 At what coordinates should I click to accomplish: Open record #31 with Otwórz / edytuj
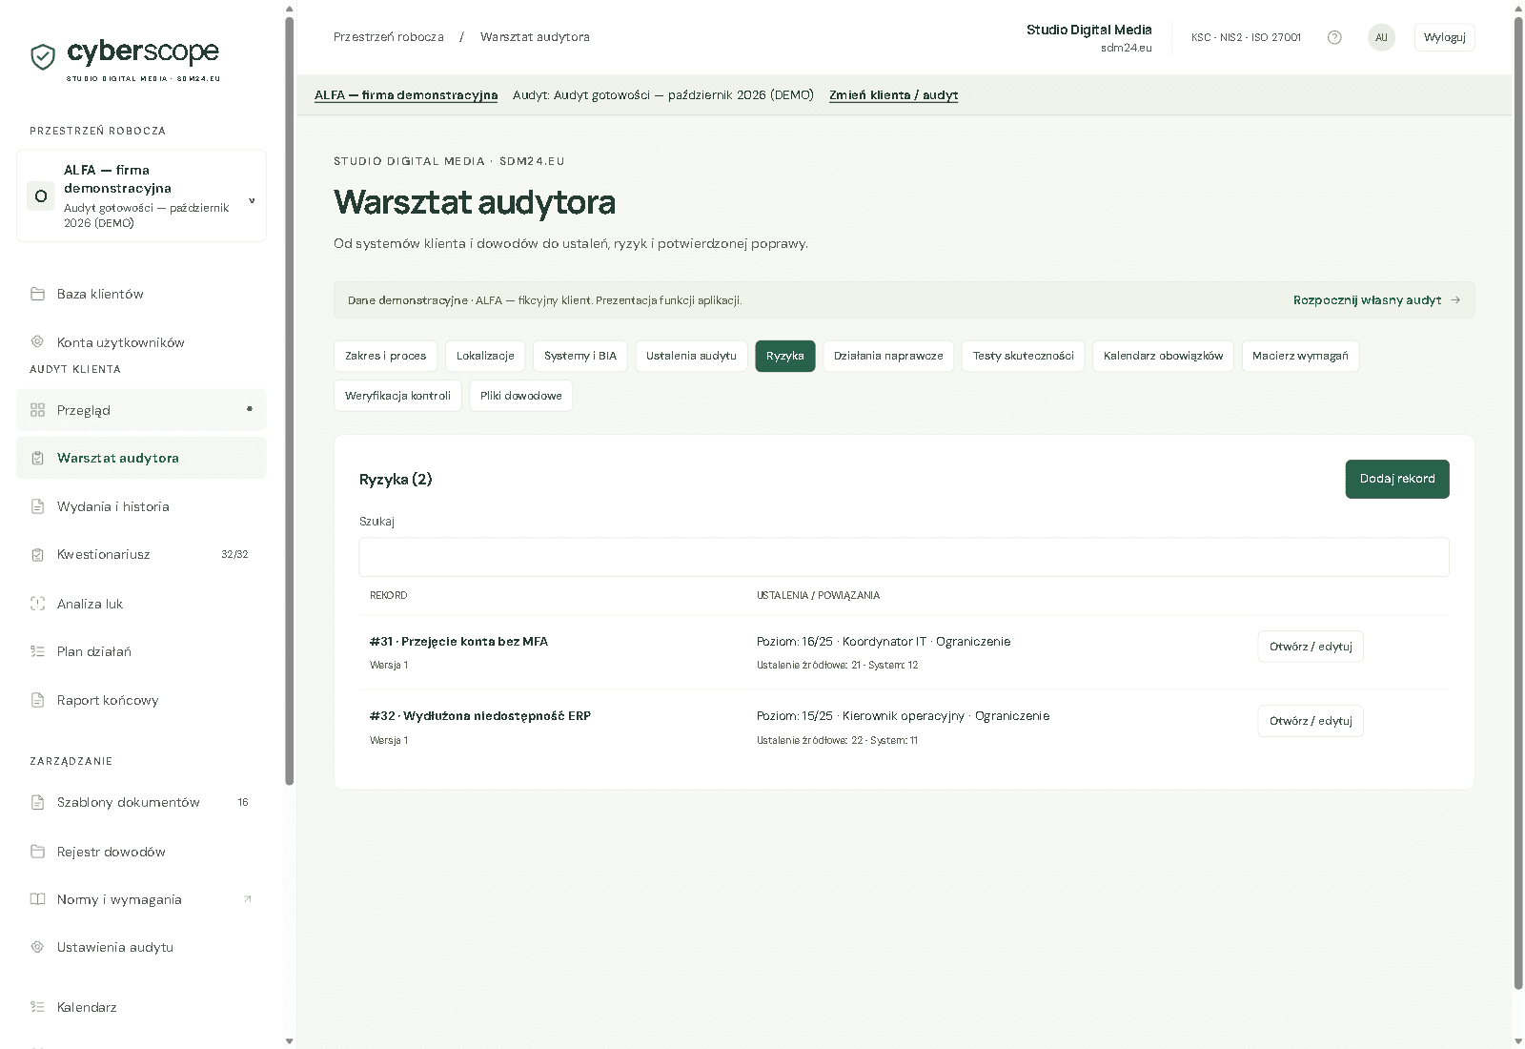pos(1311,647)
